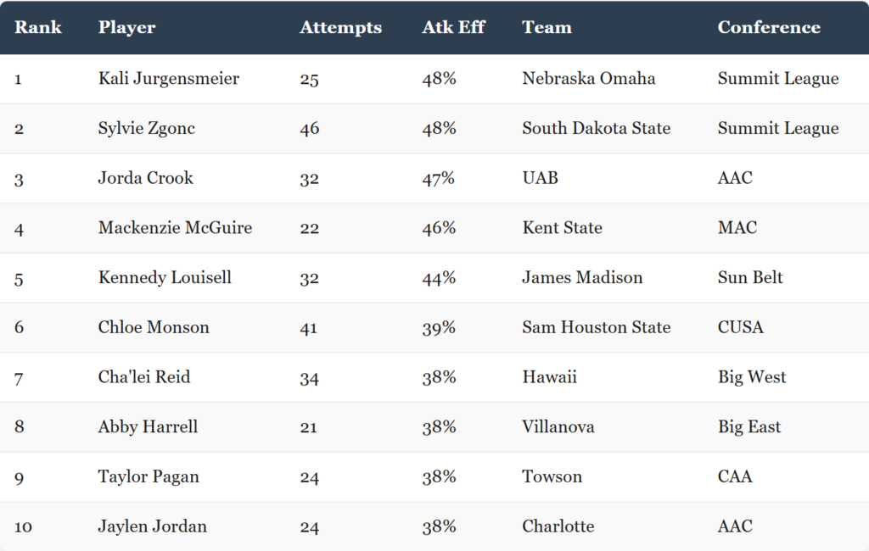
Task: Select the Big West conference entry
Action: [752, 377]
